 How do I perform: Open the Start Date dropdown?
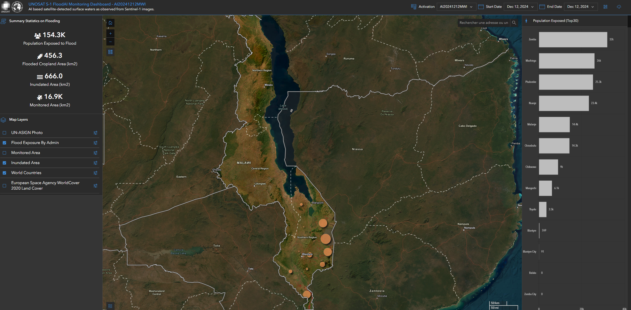click(x=520, y=7)
